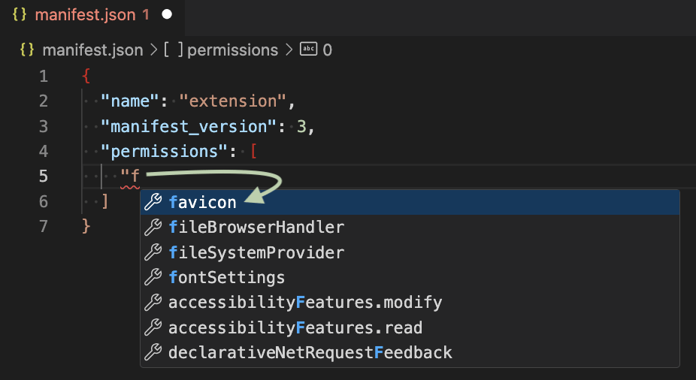The height and width of the screenshot is (380, 696).
Task: Expand the permissions breadcrumb segment
Action: click(232, 50)
